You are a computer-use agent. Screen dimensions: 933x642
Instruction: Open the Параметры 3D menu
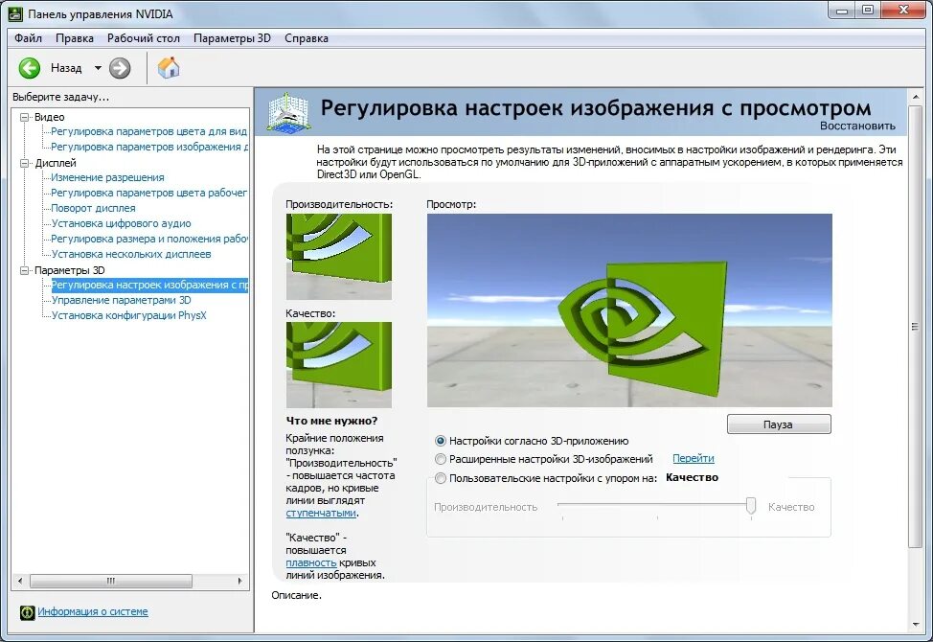point(232,38)
